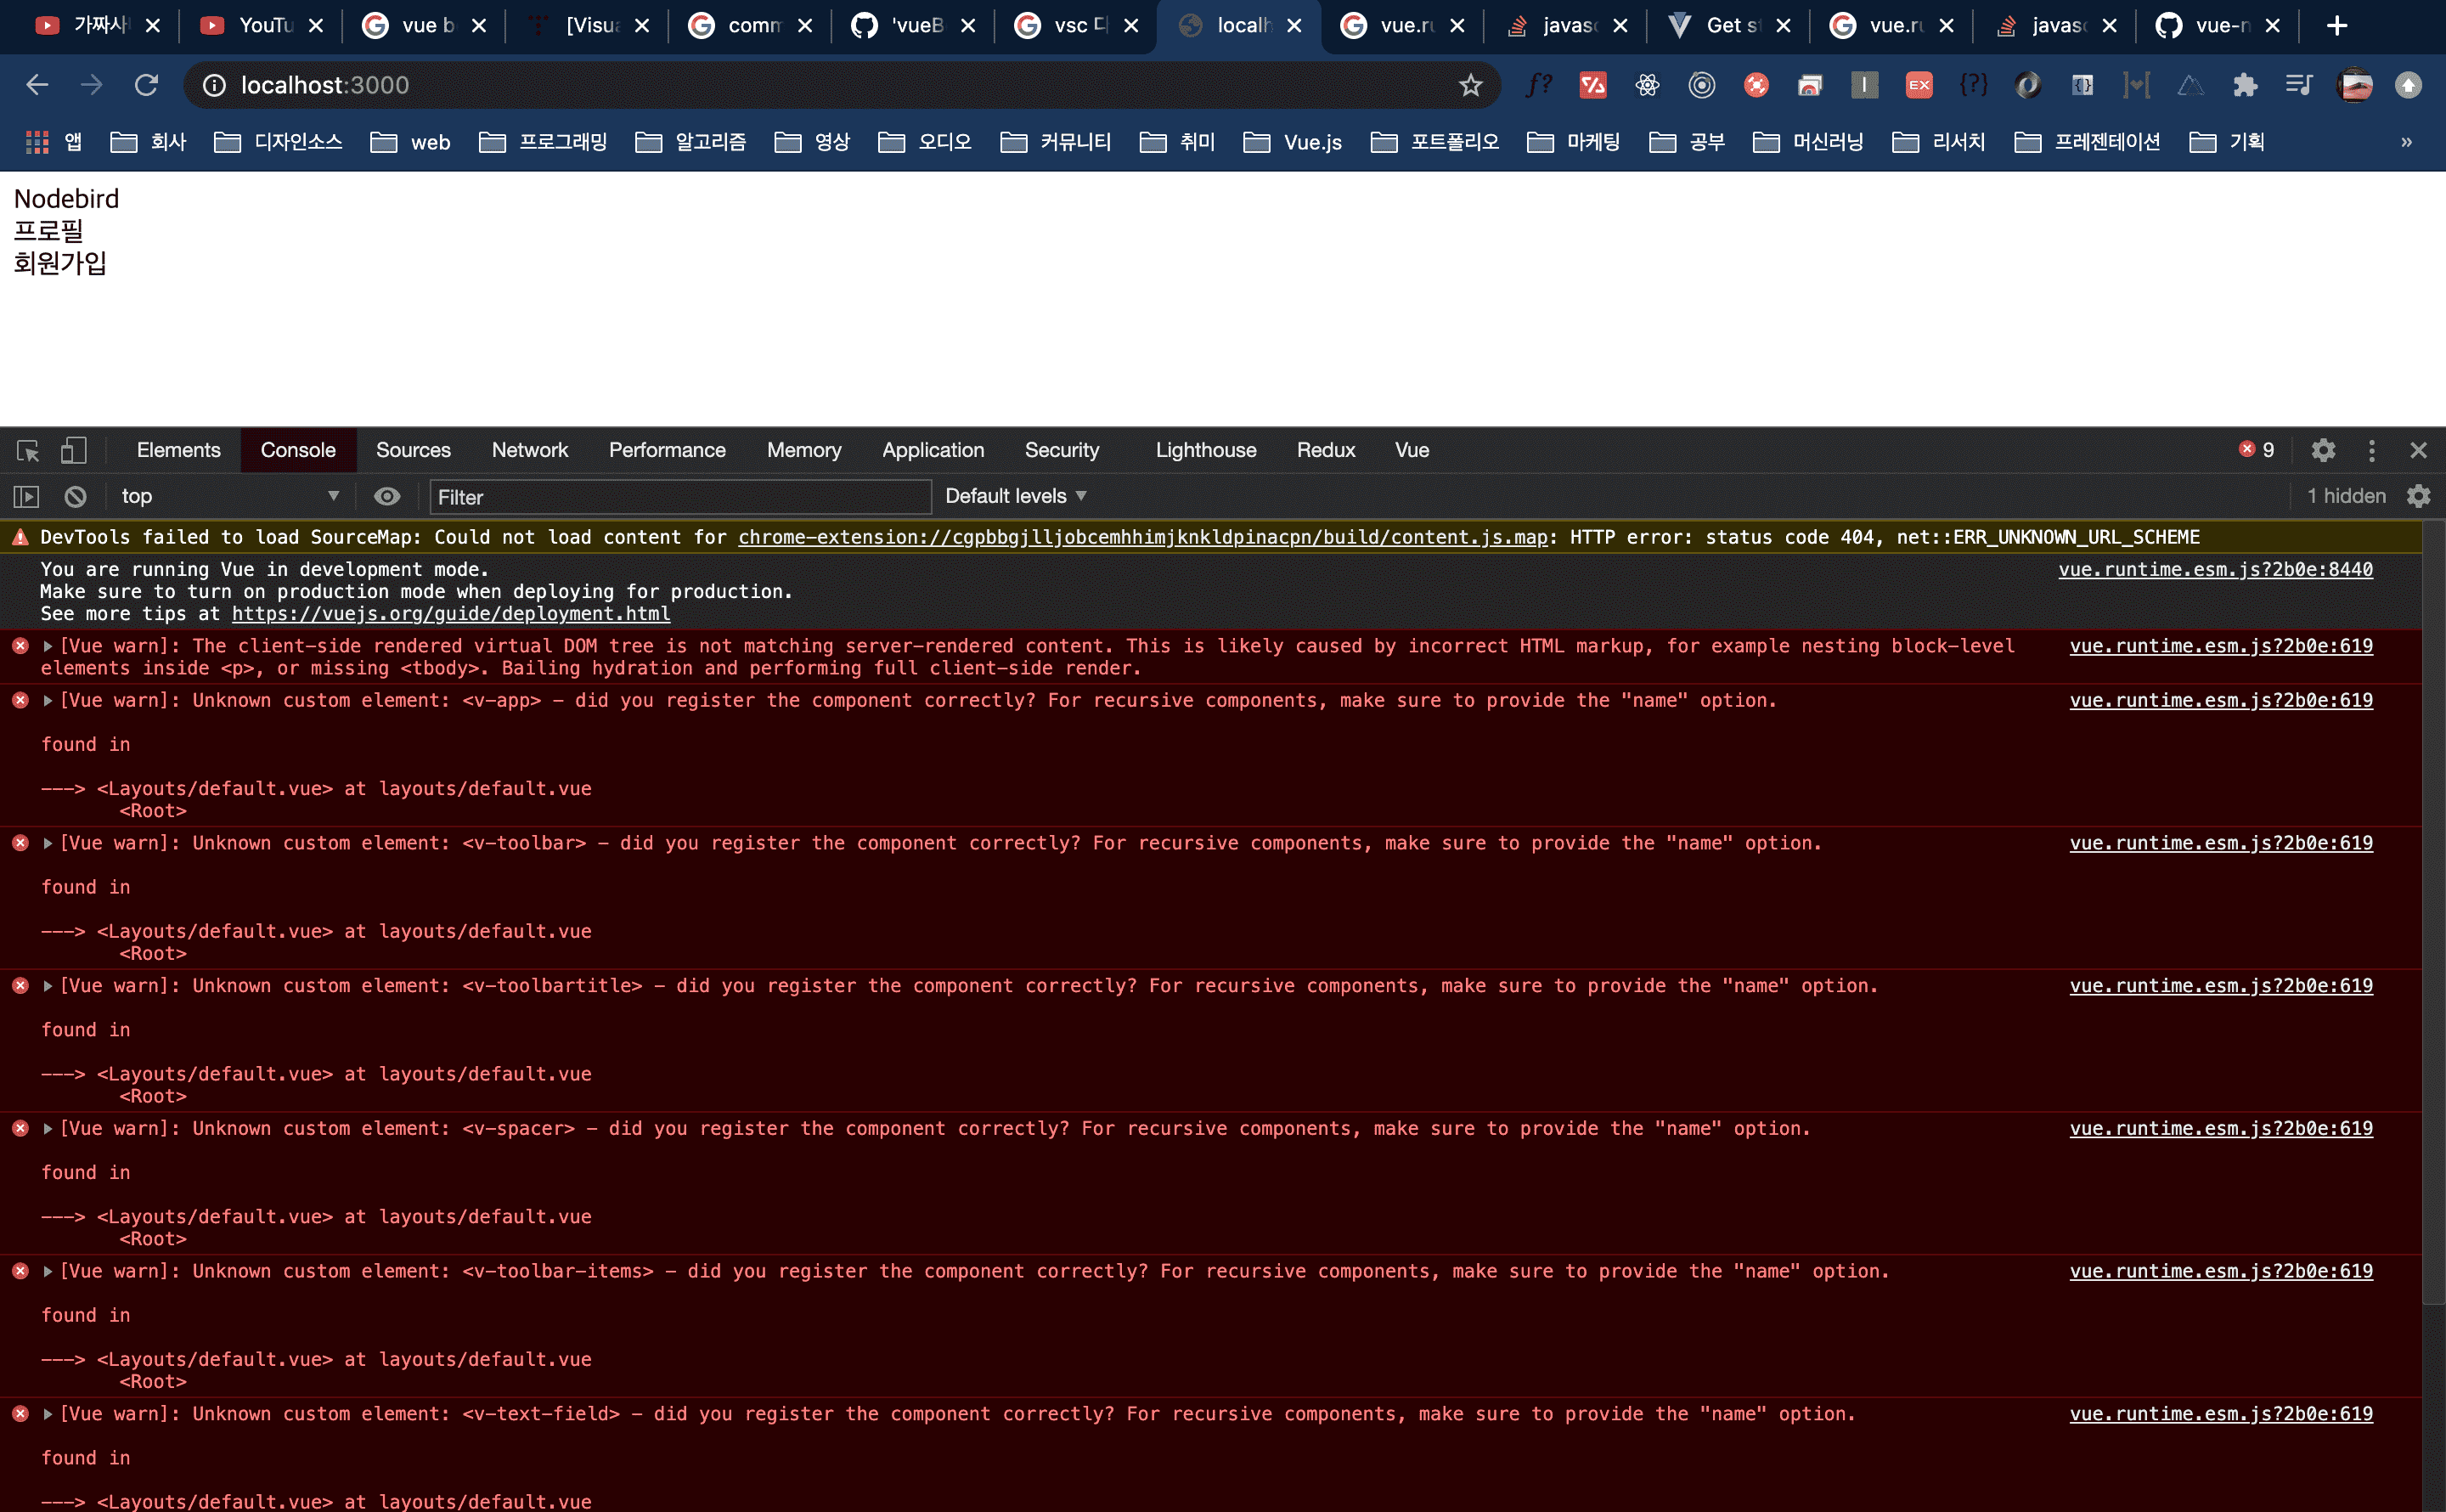Click the Nodebird text on the page
The image size is (2446, 1512).
click(x=66, y=199)
